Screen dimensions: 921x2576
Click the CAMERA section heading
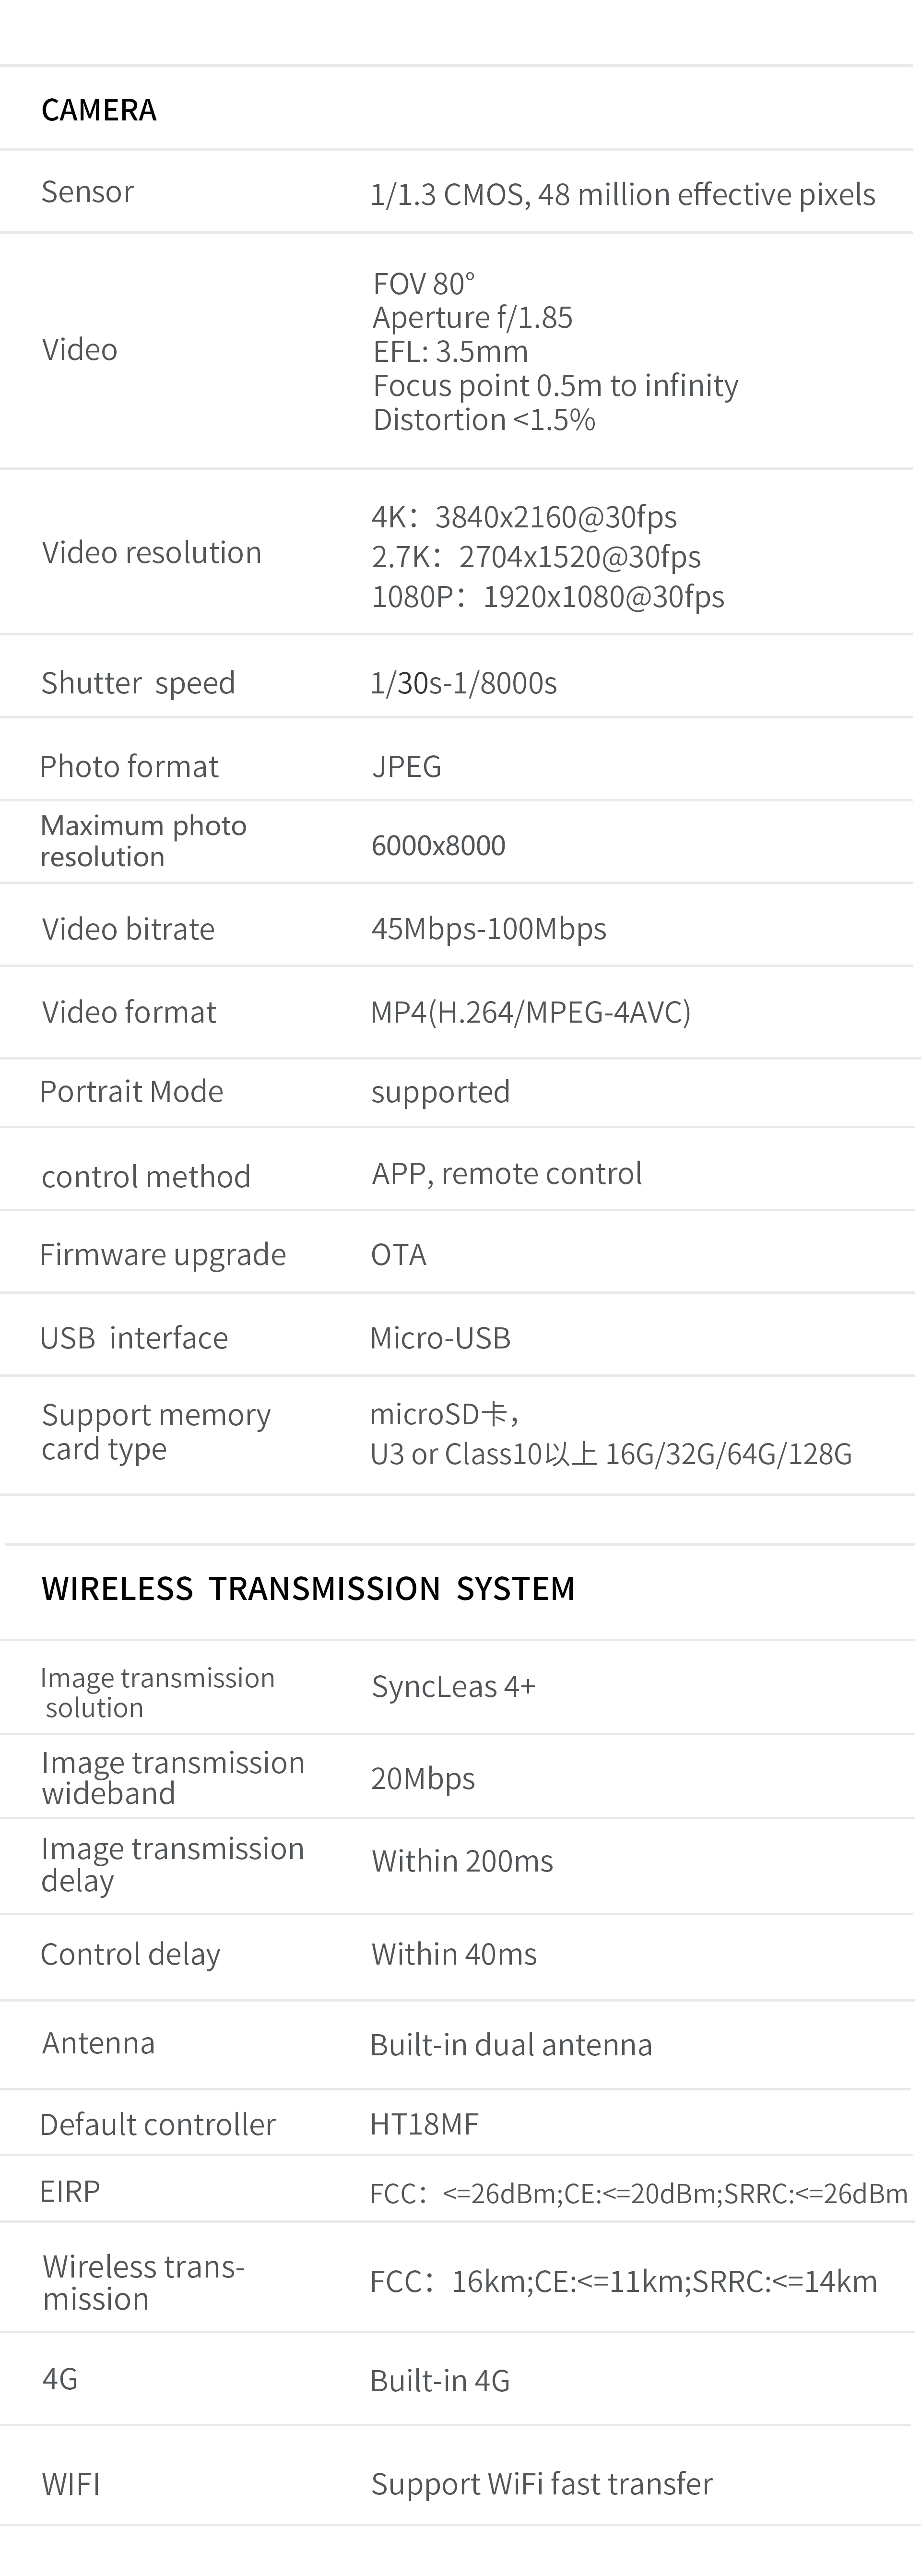pos(98,109)
